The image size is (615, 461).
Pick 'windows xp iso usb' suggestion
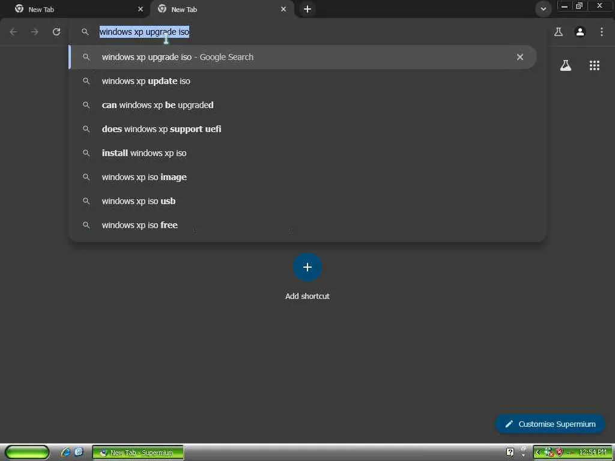303,201
